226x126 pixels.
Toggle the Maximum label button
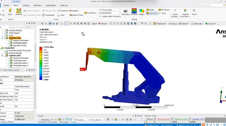pos(152,13)
